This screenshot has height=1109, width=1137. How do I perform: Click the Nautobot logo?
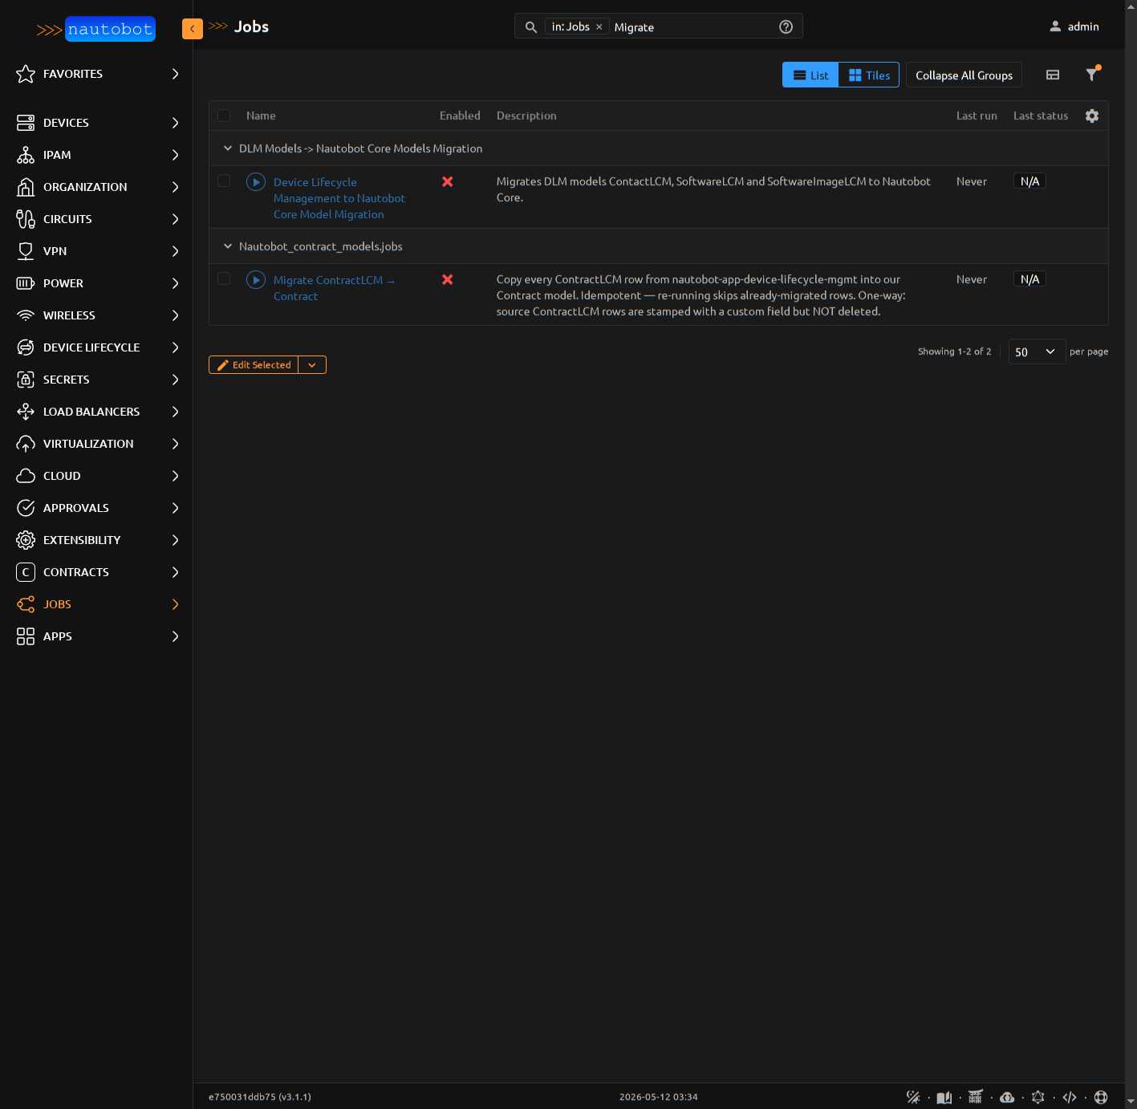[95, 30]
